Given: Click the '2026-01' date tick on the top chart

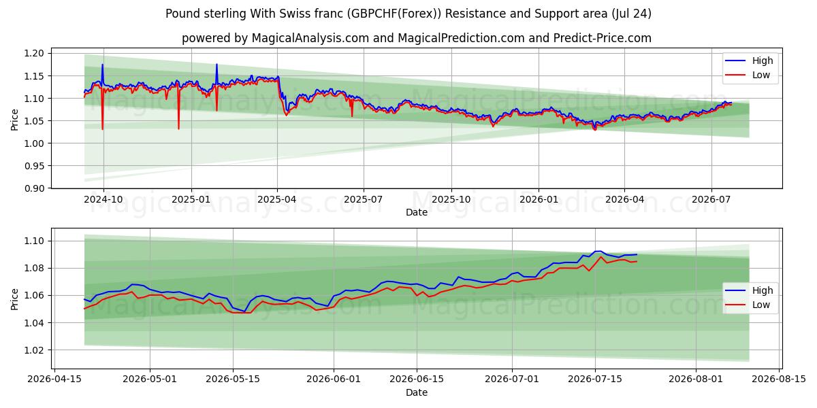Looking at the screenshot, I should click(539, 200).
